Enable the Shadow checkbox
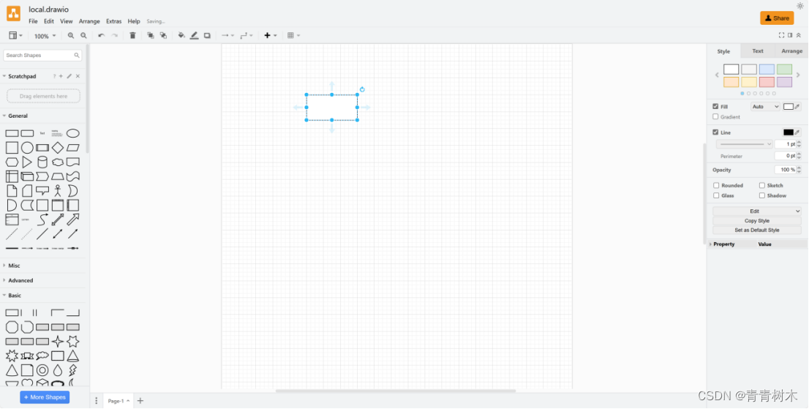Screen dimensions: 809x409 pos(762,195)
